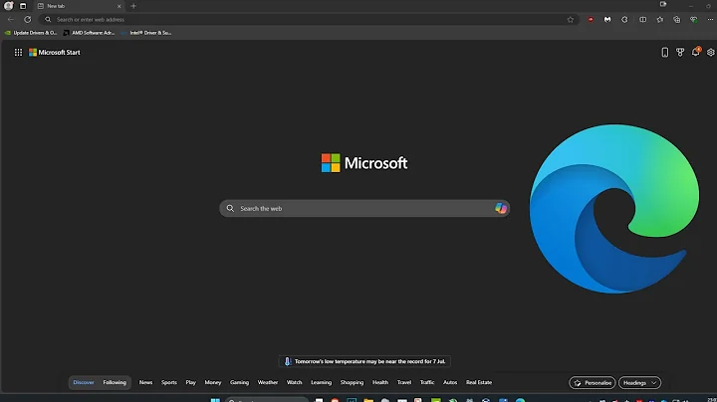Open the red extension icon
This screenshot has height=402, width=717.
click(591, 19)
